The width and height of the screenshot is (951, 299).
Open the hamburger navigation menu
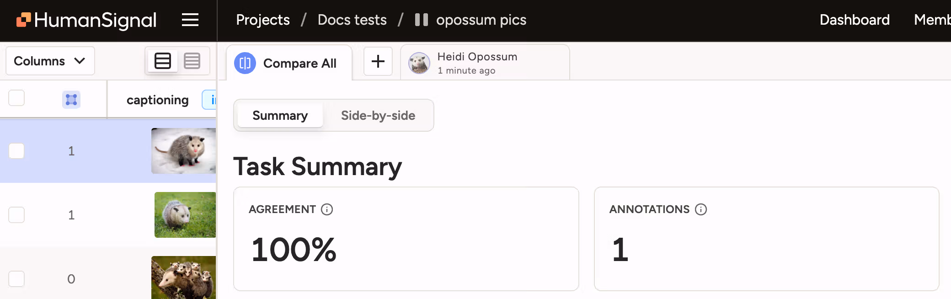click(190, 20)
